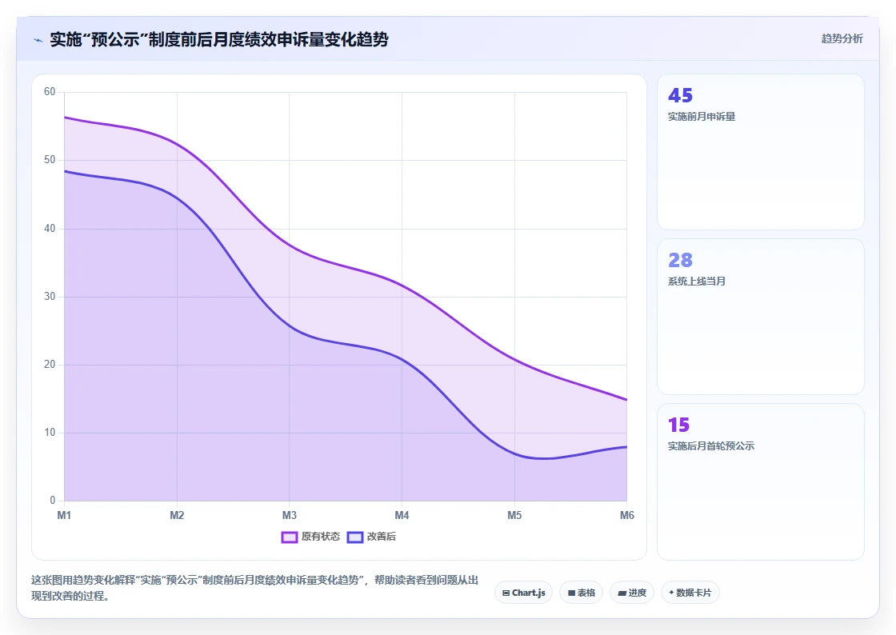Click the chart description paragraph below the chart
This screenshot has height=635, width=896.
[255, 588]
